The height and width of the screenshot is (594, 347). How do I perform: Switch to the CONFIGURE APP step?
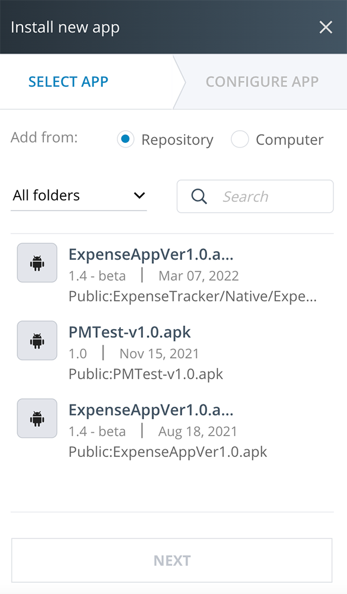[x=262, y=82]
